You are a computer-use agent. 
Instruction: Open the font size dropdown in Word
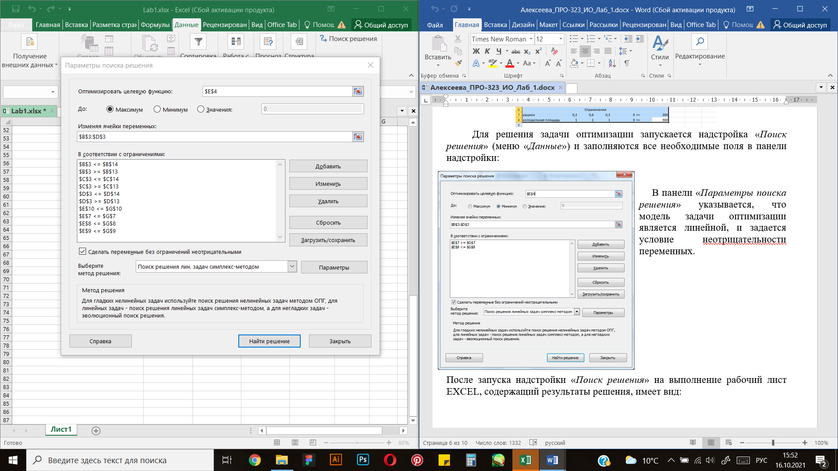[561, 39]
